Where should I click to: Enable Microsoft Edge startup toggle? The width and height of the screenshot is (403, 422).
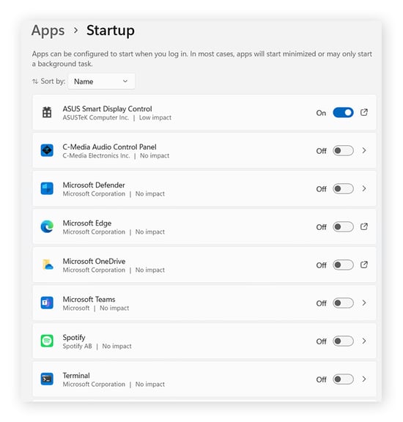343,227
